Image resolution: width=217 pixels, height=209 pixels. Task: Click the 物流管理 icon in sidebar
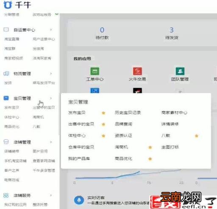coord(6,73)
